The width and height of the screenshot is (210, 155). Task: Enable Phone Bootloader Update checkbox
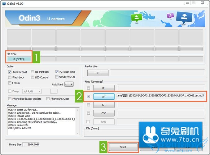10,98
